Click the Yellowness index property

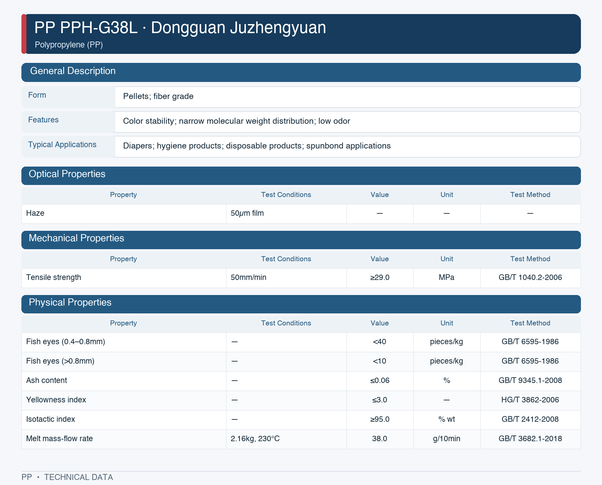click(x=124, y=400)
